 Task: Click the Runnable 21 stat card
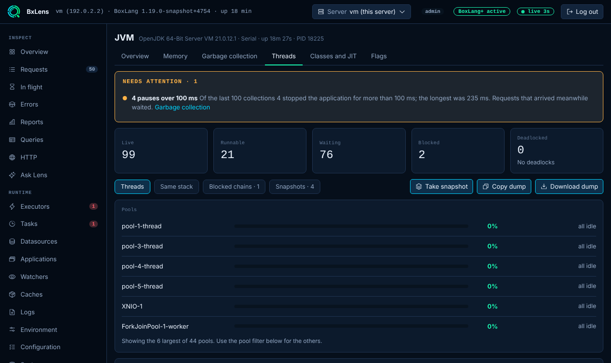260,150
